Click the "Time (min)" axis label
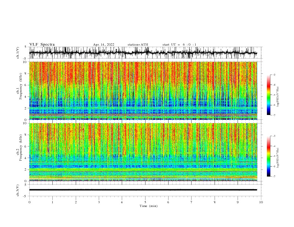This screenshot has height=227, width=294. 148,206
